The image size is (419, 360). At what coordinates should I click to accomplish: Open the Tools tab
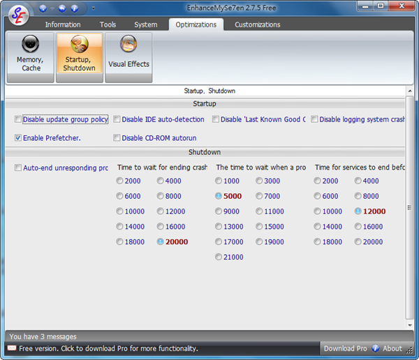point(108,24)
